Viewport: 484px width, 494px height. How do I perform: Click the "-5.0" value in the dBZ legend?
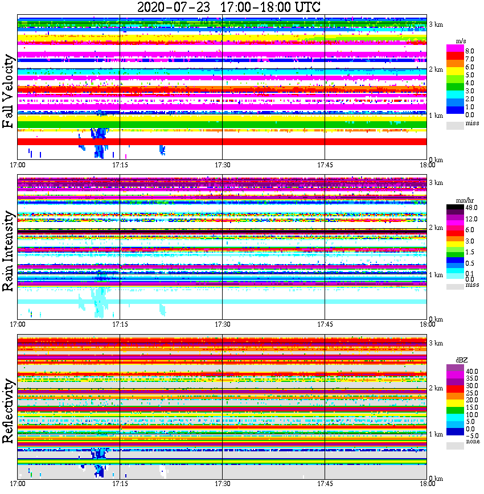472,436
